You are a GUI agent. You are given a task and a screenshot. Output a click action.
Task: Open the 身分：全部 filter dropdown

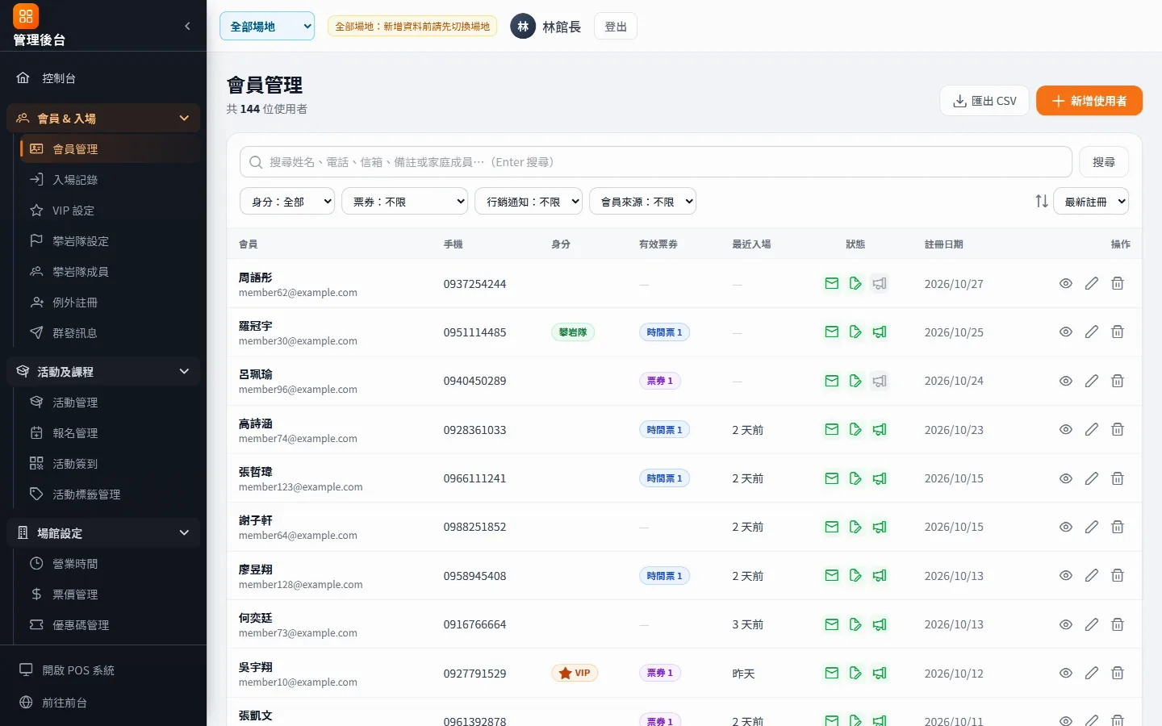coord(287,202)
